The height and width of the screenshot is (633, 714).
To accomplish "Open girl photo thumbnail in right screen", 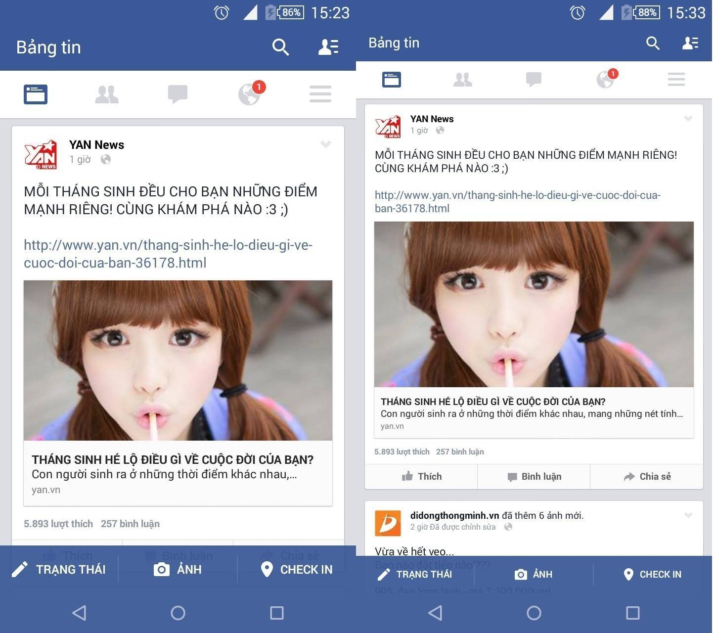I will 534,304.
